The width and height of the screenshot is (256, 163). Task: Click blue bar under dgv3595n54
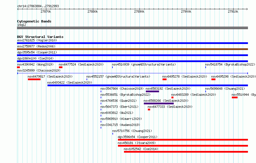[x=132, y=55]
